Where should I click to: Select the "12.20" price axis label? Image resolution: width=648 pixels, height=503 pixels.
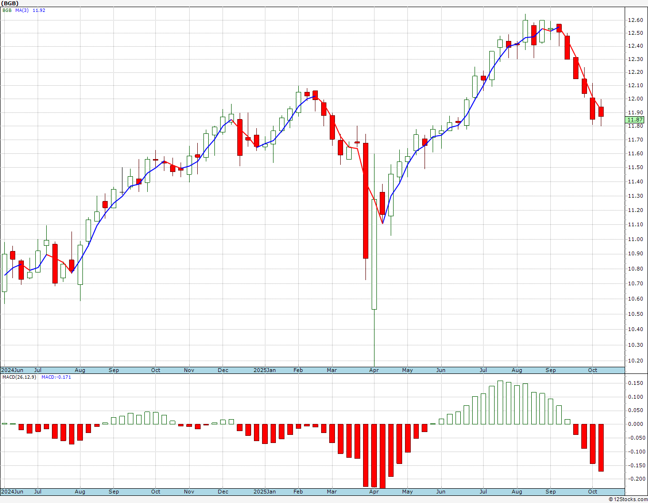[636, 72]
